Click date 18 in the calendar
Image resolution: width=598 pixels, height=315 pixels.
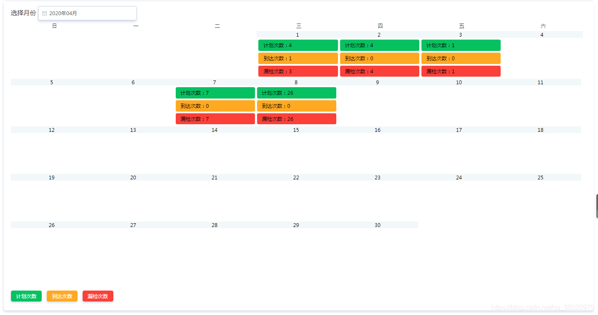(x=540, y=130)
